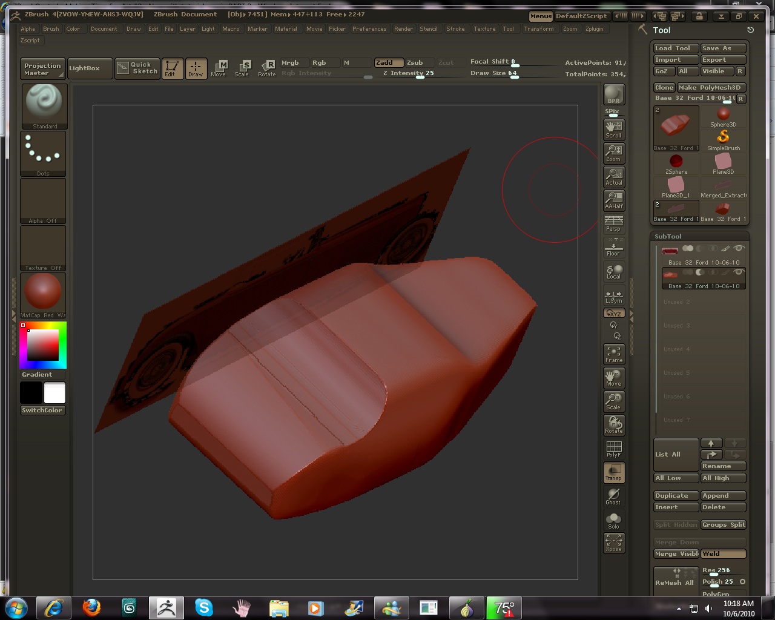Screen dimensions: 775x620
Task: Click the Groups Split button
Action: tap(724, 524)
